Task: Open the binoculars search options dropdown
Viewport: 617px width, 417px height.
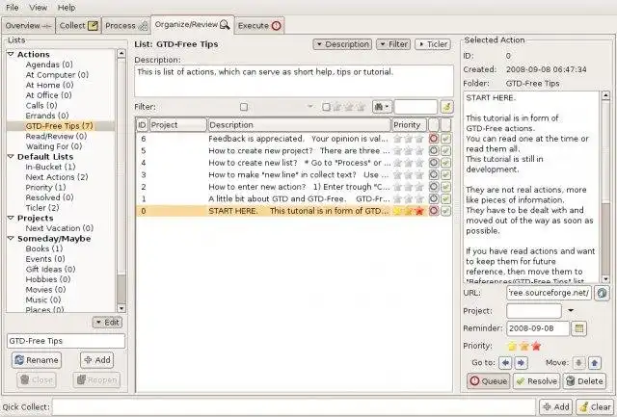Action: pyautogui.click(x=382, y=107)
